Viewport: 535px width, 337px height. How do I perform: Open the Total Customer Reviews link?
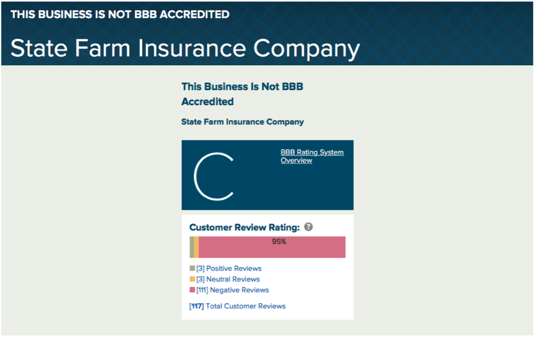(x=245, y=306)
